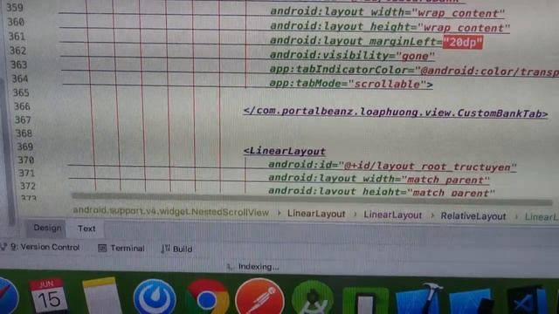Click line number 366 in gutter
Image resolution: width=559 pixels, height=314 pixels.
point(22,106)
